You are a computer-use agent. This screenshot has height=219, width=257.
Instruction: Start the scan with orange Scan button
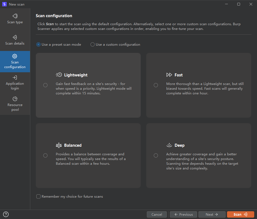tap(240, 214)
